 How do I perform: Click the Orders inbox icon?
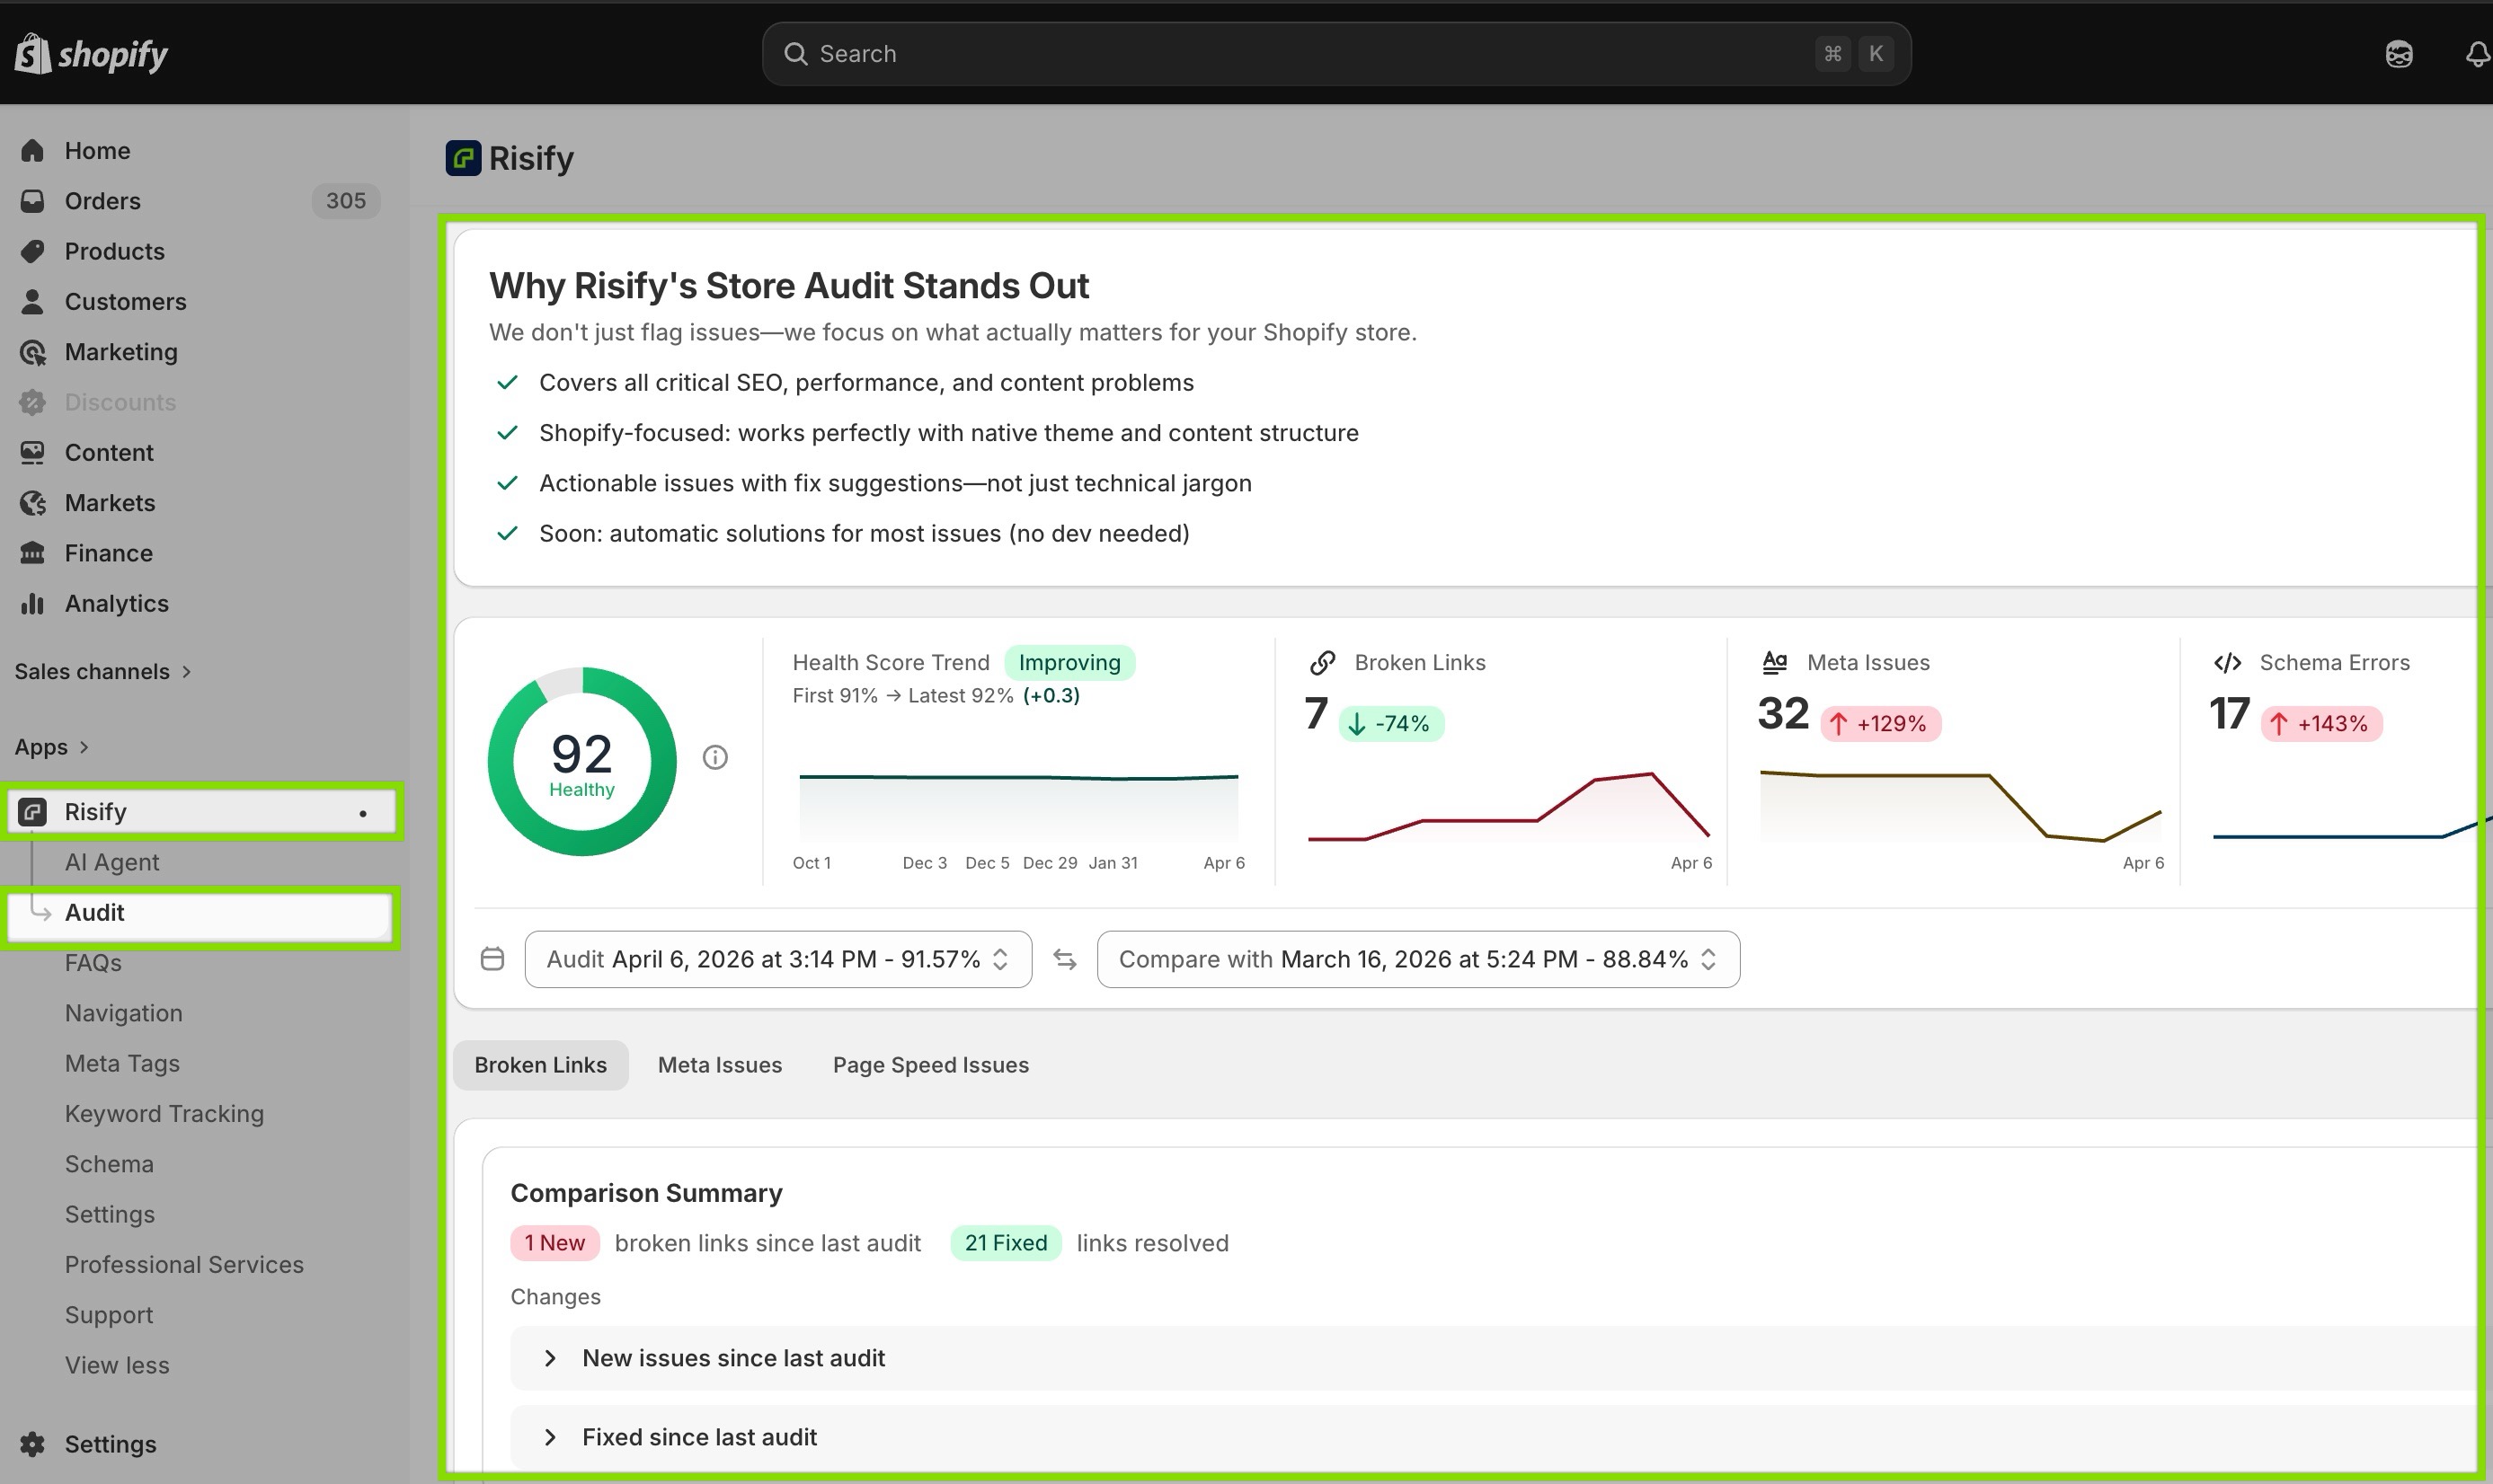point(33,201)
